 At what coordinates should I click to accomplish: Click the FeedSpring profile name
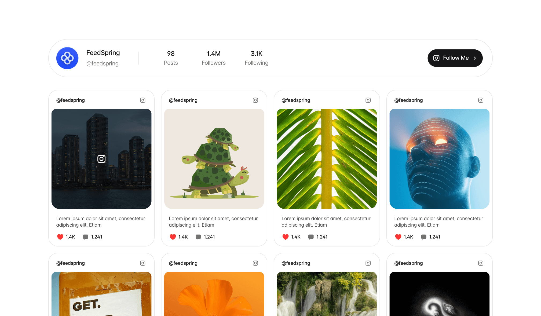tap(103, 53)
